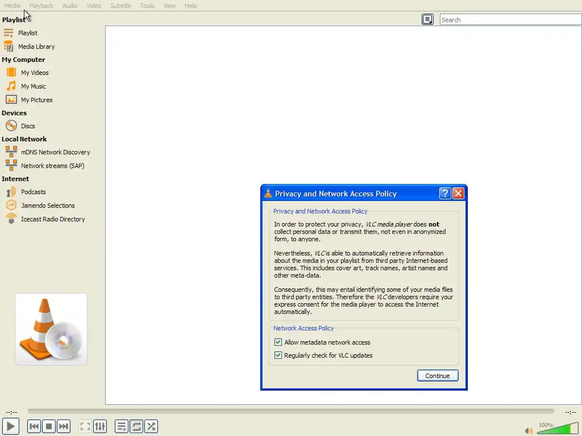
Task: Click the playback seek bar
Action: (x=291, y=411)
